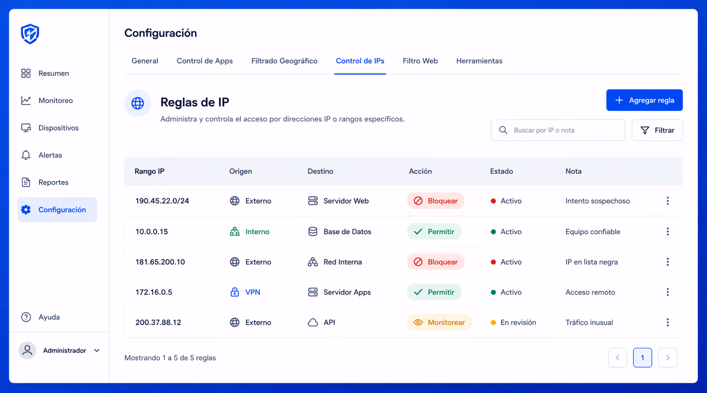Open row menu for 181.65.200.10
This screenshot has width=707, height=393.
[x=667, y=262]
